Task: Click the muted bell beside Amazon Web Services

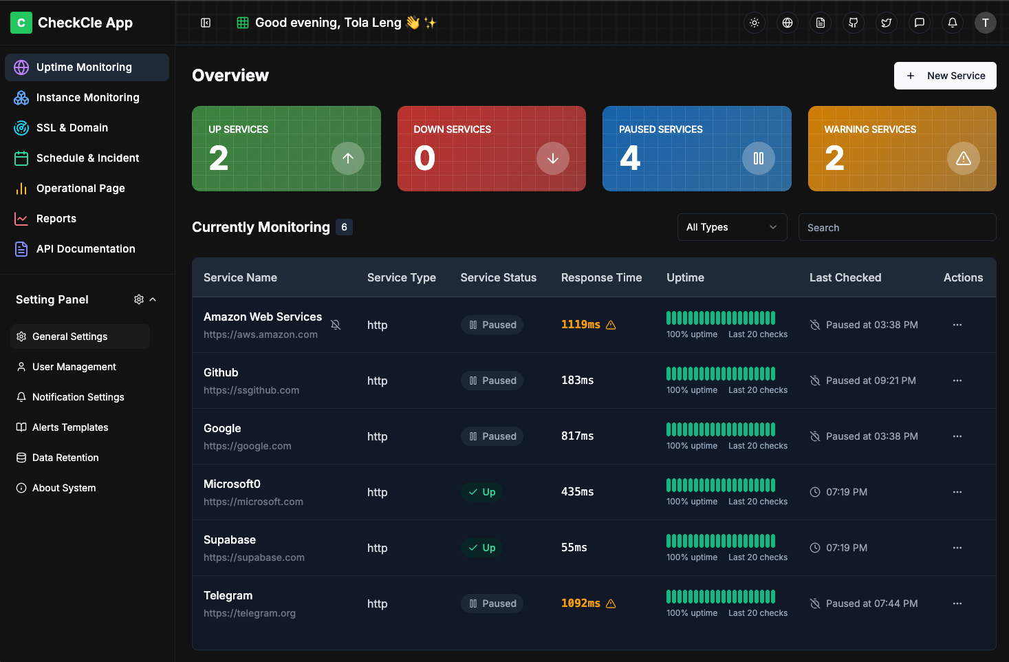Action: pos(336,325)
